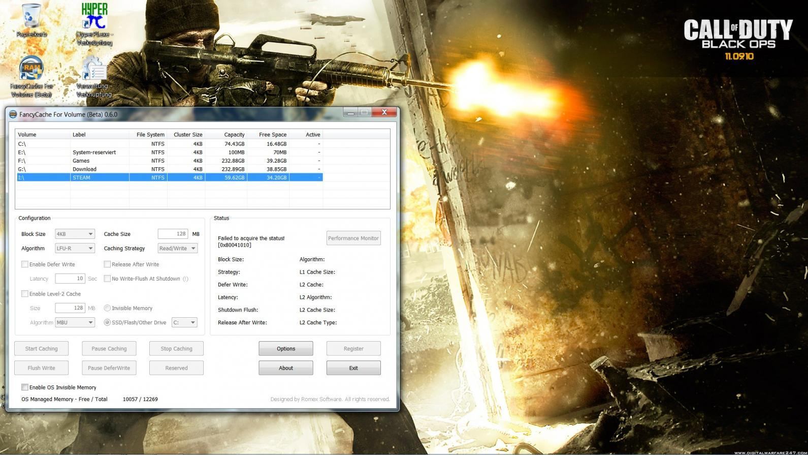Select SSD/Flash/Other Drive radio button
The height and width of the screenshot is (455, 808).
[107, 322]
